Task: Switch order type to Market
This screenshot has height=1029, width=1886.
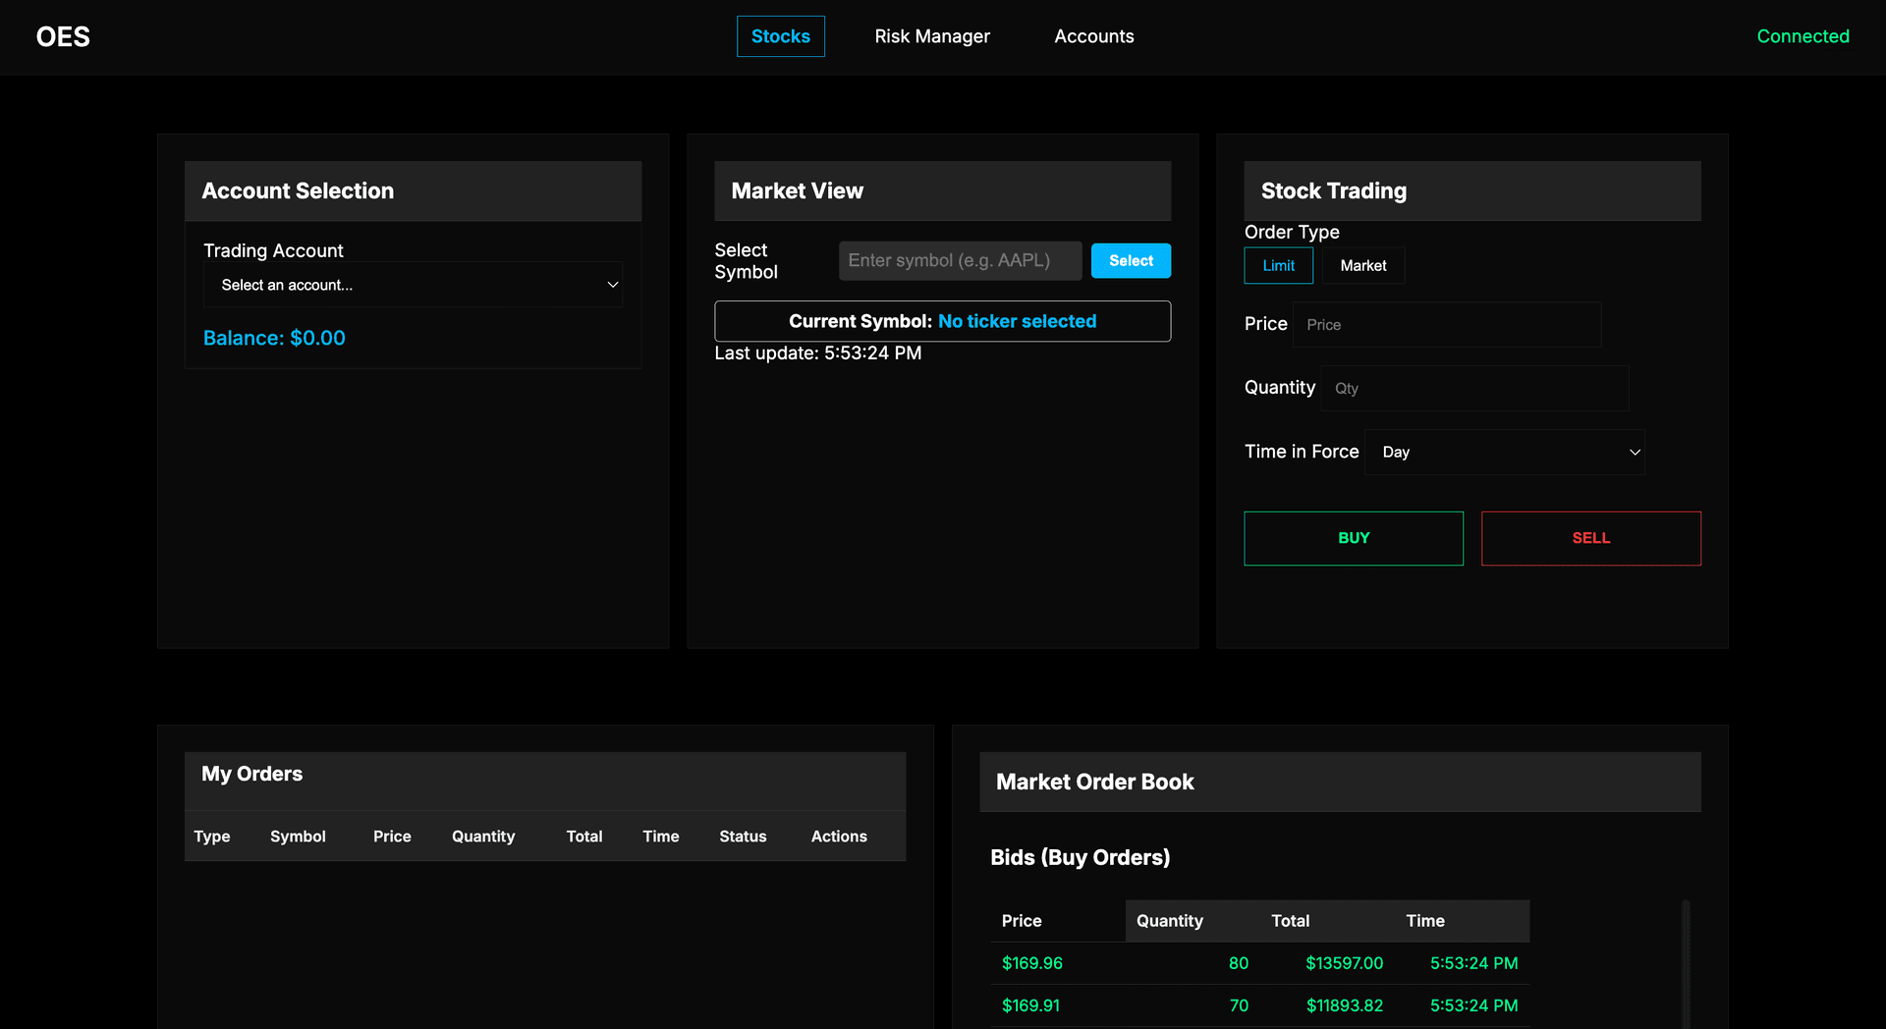Action: 1362,265
